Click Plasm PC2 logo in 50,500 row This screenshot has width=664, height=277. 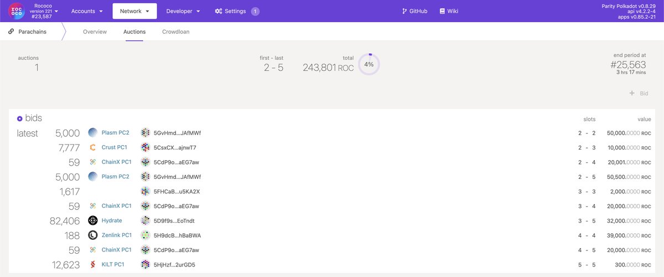pos(93,177)
